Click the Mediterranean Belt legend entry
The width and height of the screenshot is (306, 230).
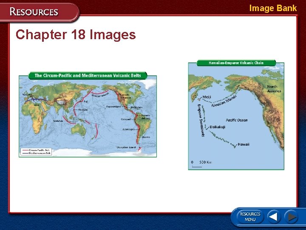[36, 153]
